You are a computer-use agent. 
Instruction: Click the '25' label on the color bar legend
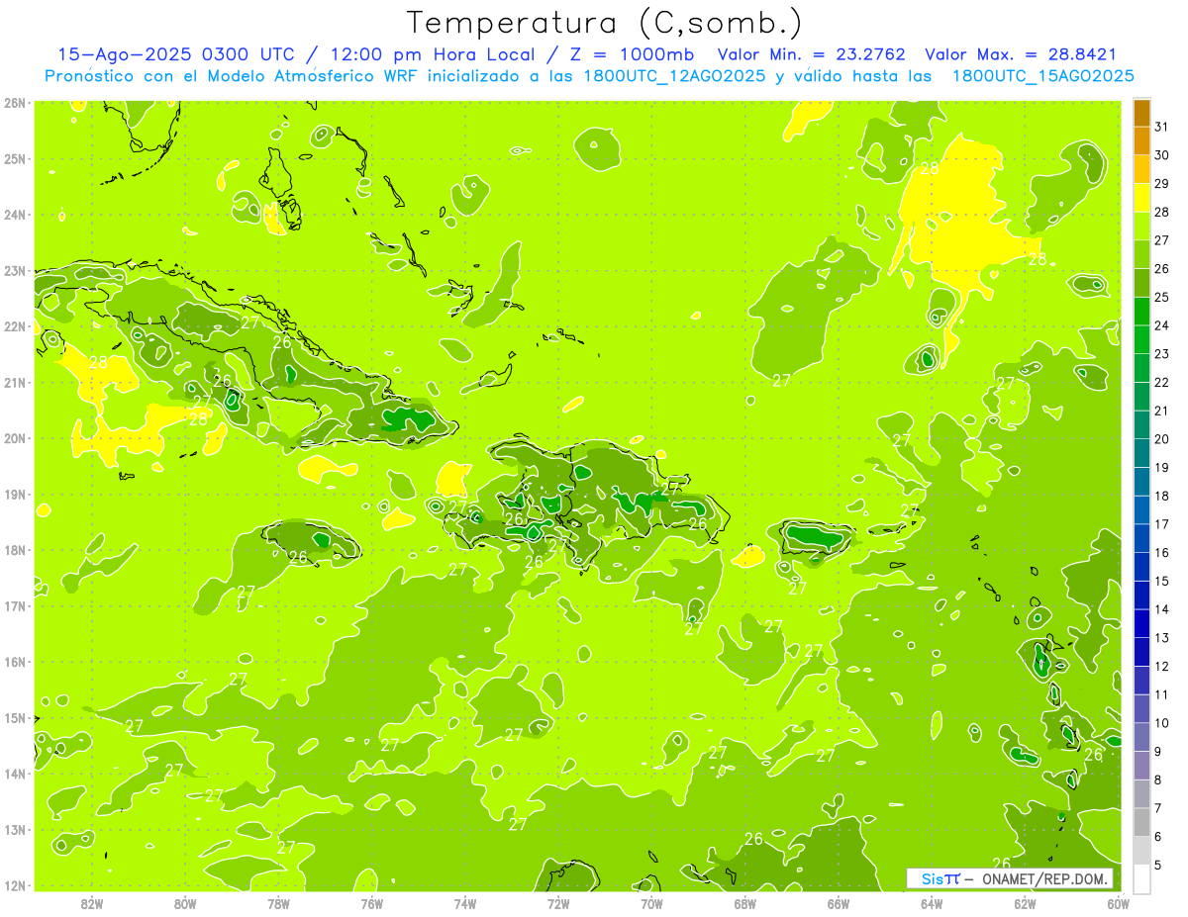[1162, 297]
